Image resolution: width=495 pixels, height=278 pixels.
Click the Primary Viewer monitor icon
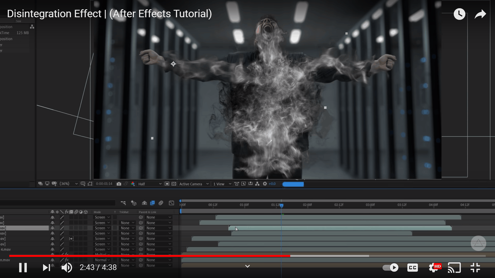(x=47, y=184)
